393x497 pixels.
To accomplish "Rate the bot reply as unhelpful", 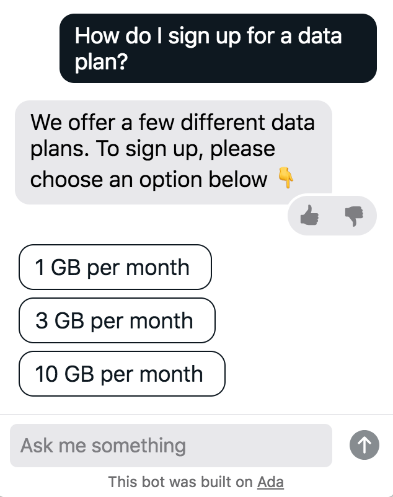I will (x=354, y=216).
